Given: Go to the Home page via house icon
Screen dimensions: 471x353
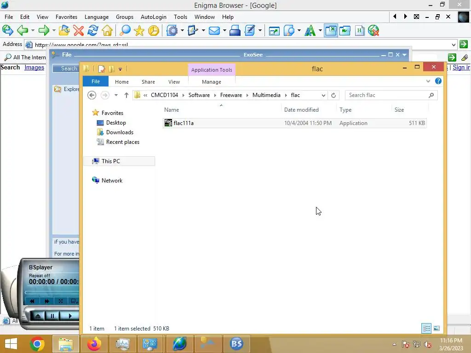Looking at the screenshot, I should (x=107, y=30).
